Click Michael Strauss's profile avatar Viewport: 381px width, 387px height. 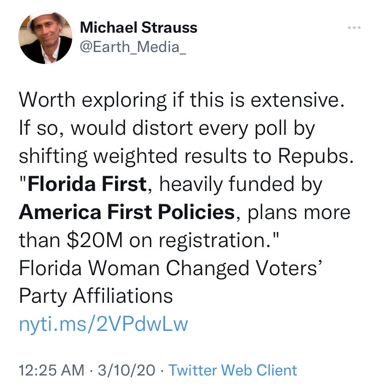pos(45,37)
